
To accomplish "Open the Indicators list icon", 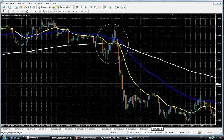I will [x=110, y=7].
